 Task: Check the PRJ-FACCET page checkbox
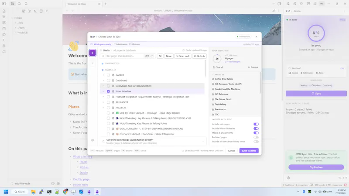(x=108, y=102)
